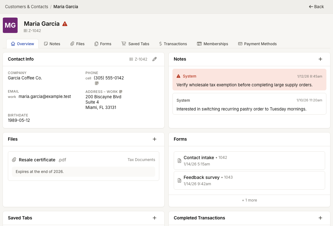This screenshot has height=226, width=333.
Task: Go to the Forms tab
Action: pyautogui.click(x=103, y=44)
